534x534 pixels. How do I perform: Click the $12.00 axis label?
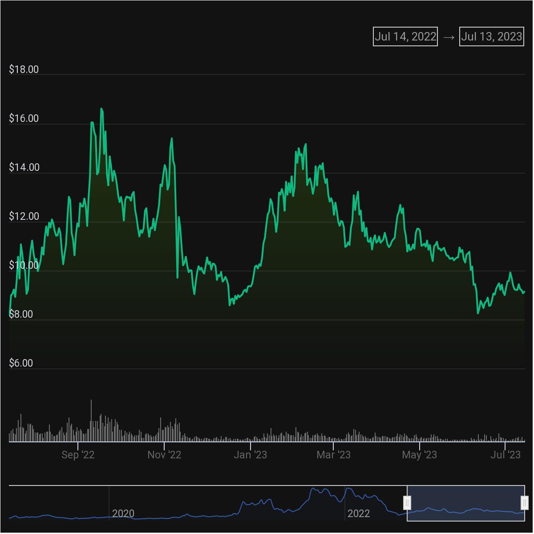tap(24, 216)
